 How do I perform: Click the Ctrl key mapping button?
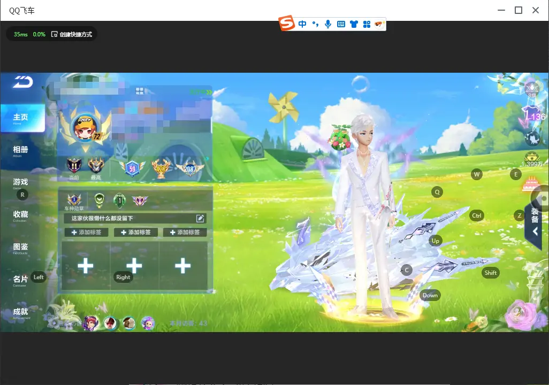click(477, 215)
